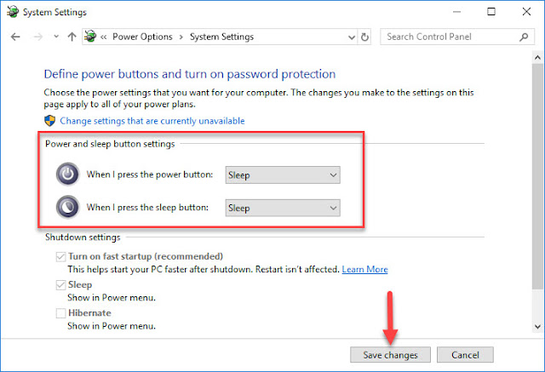
Task: Open the sleep button action dropdown
Action: click(x=283, y=208)
